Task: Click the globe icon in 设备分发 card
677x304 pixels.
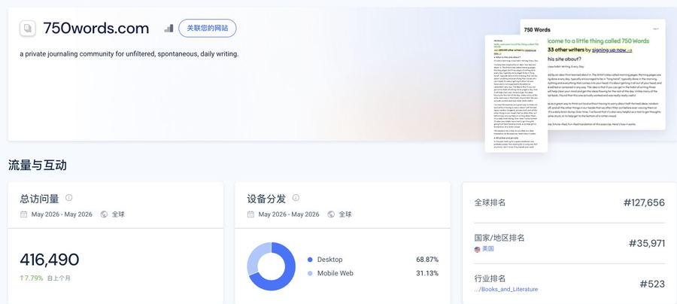Action: 331,214
